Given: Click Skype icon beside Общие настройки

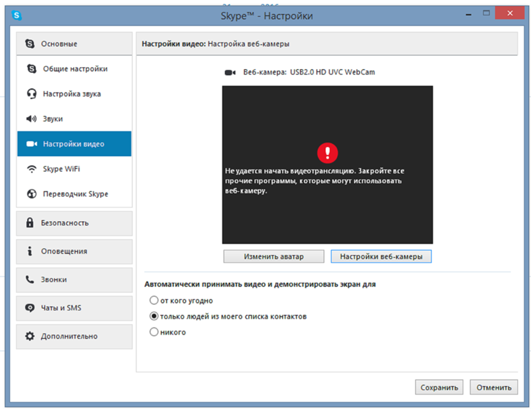Looking at the screenshot, I should (31, 69).
